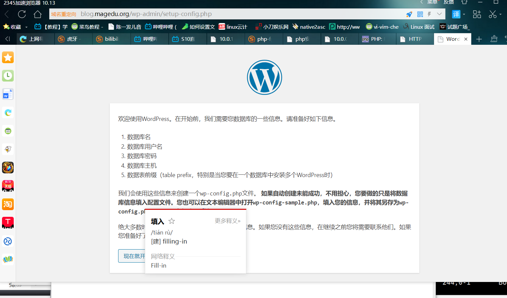This screenshot has width=507, height=298.
Task: Switch to the S10直 tab
Action: [x=188, y=39]
